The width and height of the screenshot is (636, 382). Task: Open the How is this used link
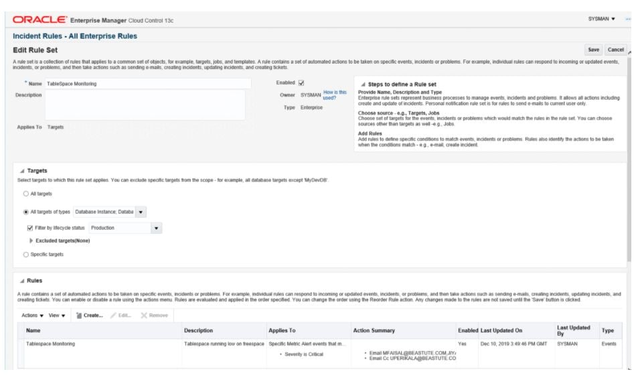[335, 95]
